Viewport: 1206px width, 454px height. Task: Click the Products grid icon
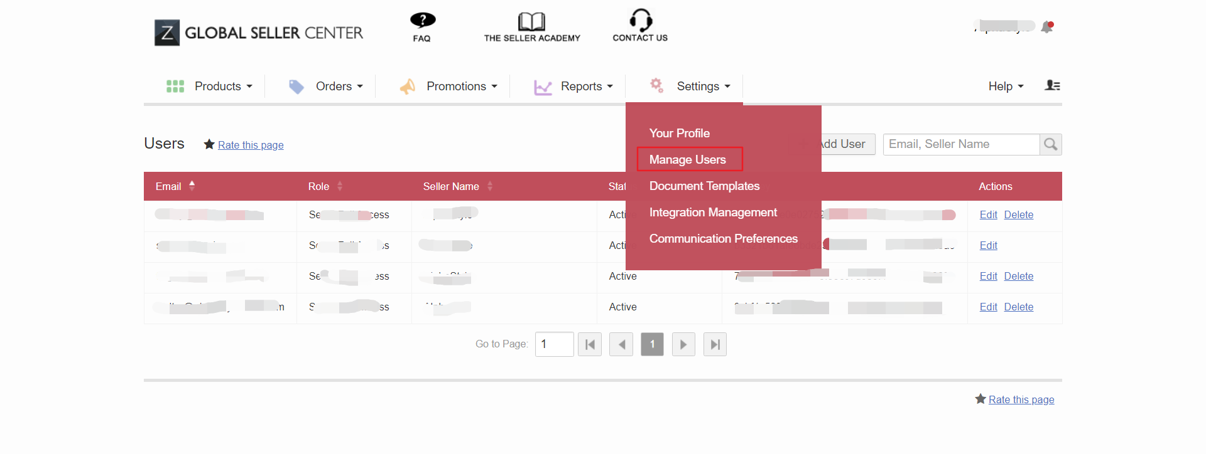point(175,87)
